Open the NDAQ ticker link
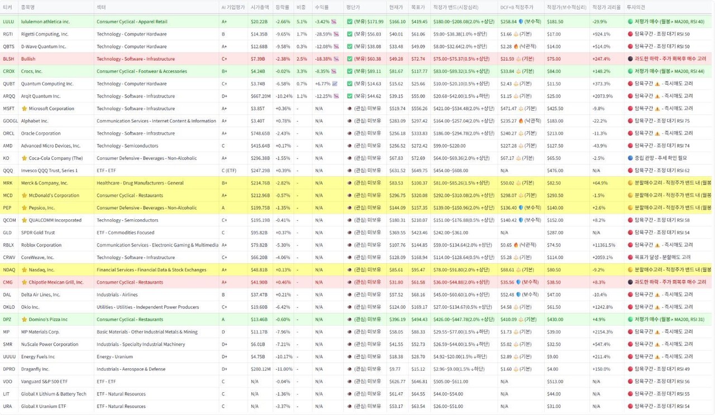Viewport: 715px width, 415px height. click(x=9, y=270)
